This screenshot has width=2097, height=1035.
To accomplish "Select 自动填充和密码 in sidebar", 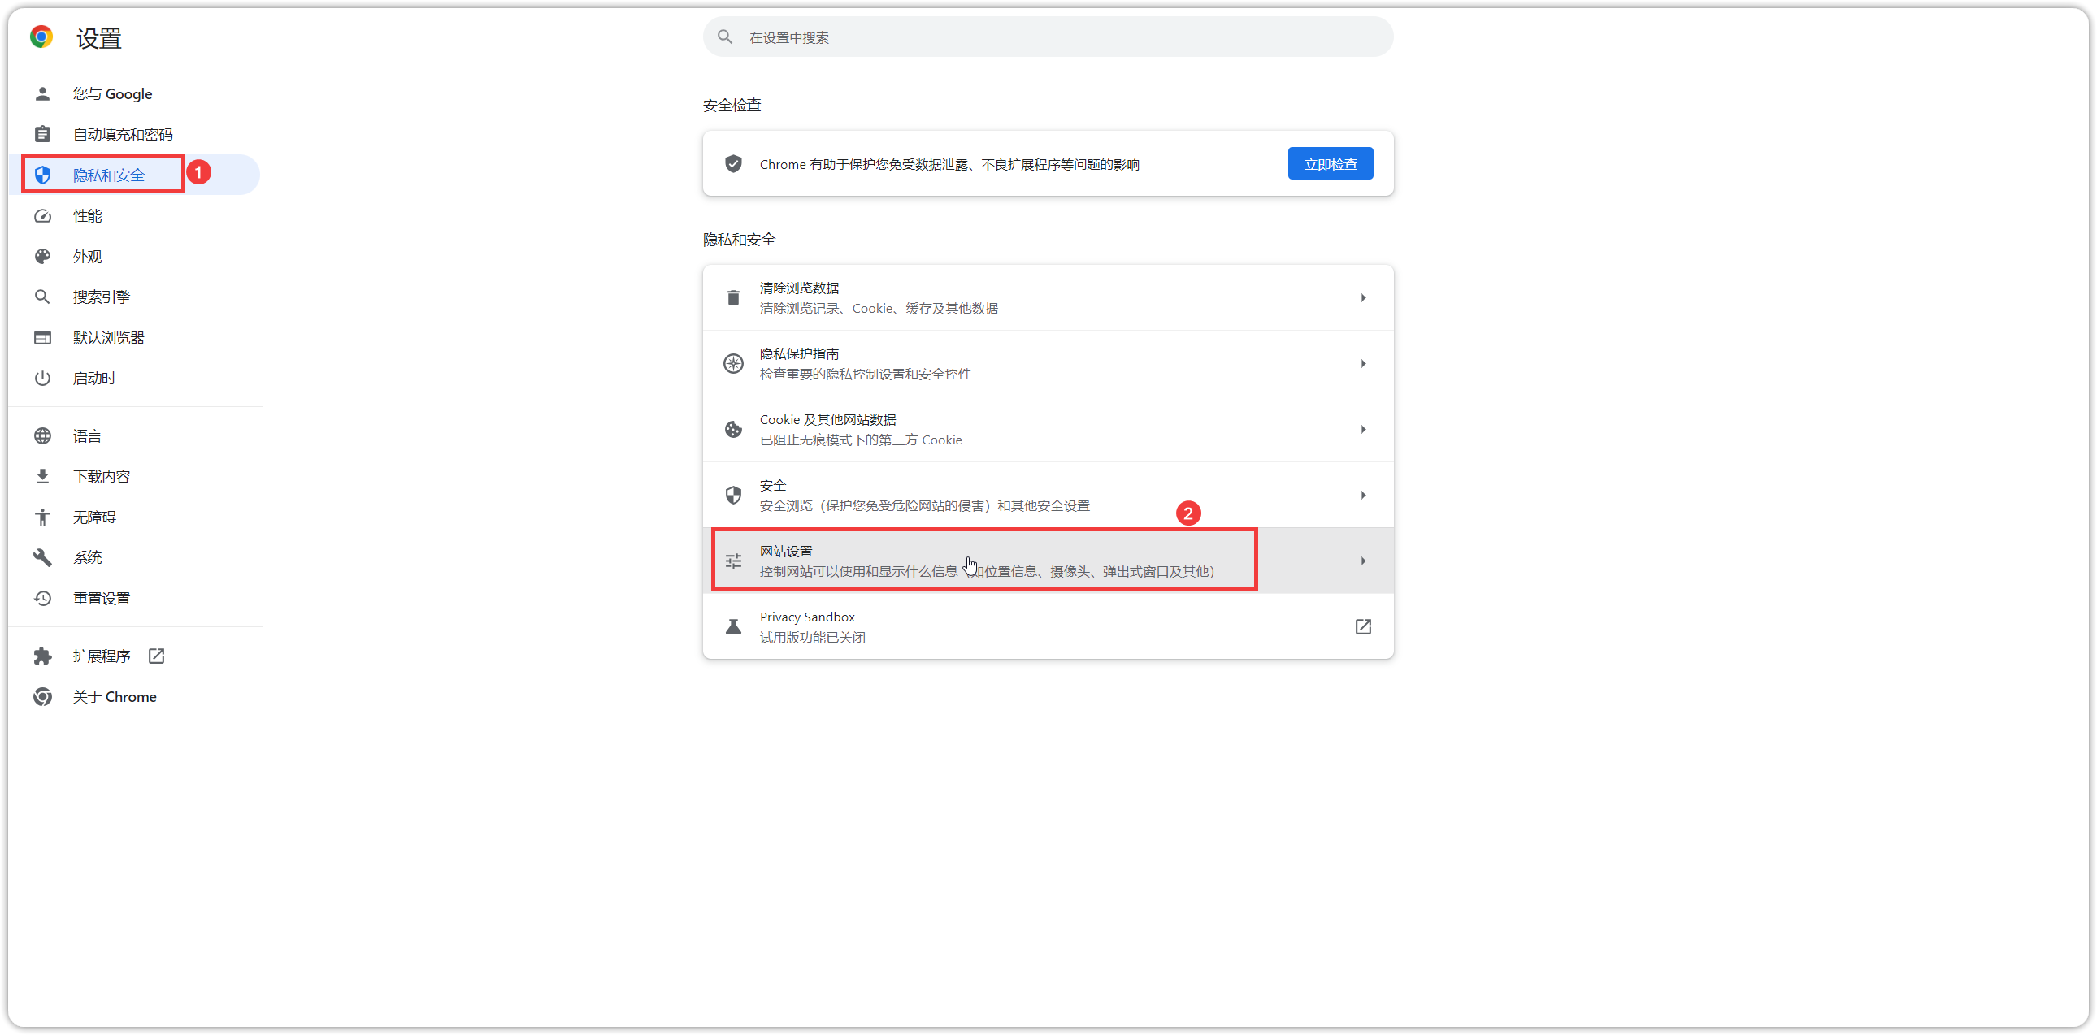I will [134, 134].
